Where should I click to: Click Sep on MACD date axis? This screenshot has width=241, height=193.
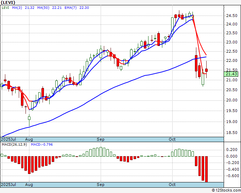(x=101, y=185)
